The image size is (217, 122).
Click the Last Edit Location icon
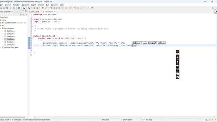[x=75, y=8]
